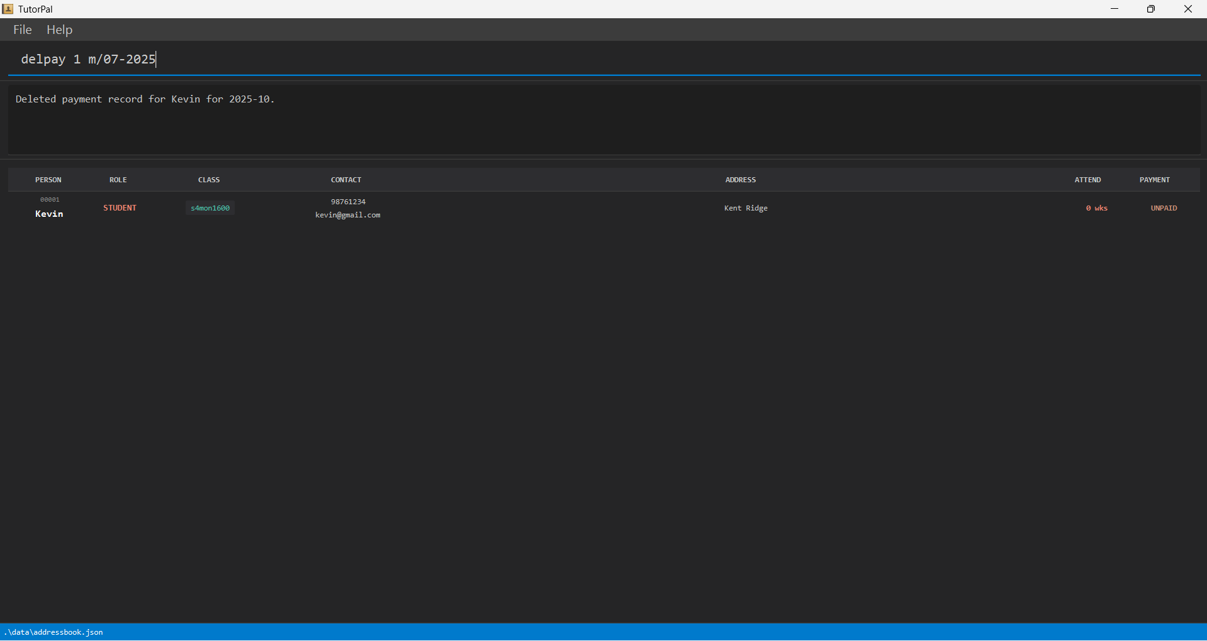Click the ADDRESS column header
1207x641 pixels.
[741, 180]
